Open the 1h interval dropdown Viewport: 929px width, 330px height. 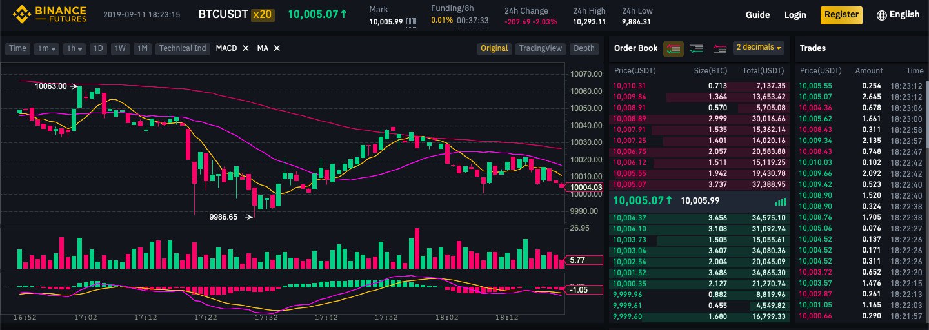coord(75,48)
